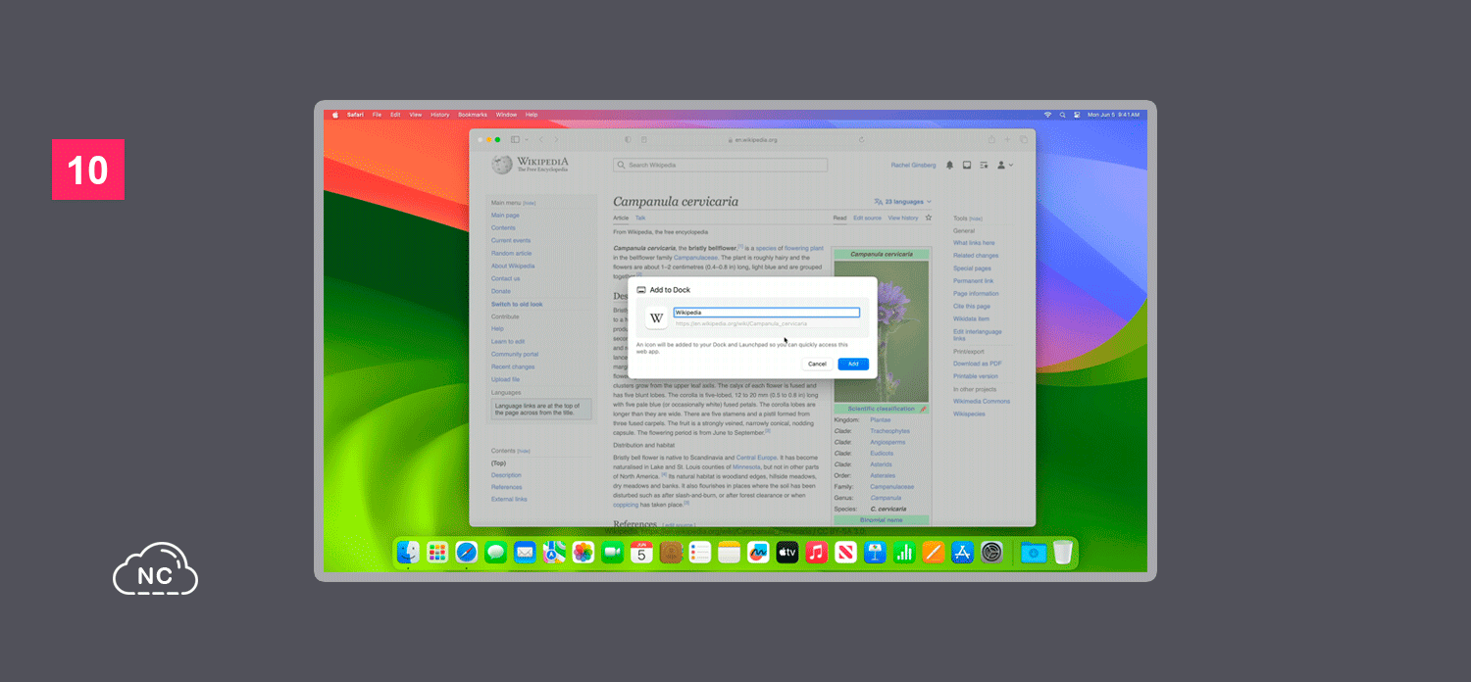Screen dimensions: 1471x682
Task: Hide the Tools sidebar section
Action: click(x=976, y=219)
